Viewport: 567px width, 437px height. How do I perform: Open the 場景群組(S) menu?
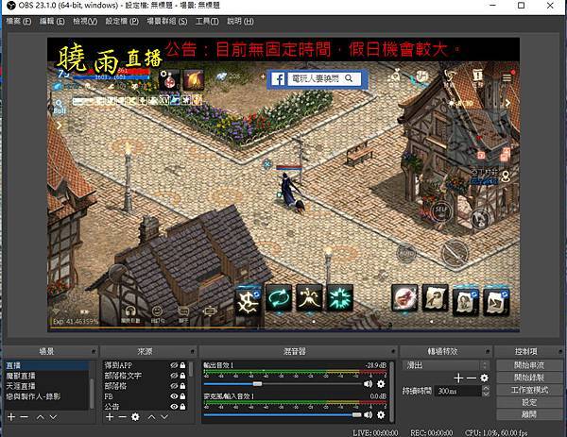tap(167, 22)
